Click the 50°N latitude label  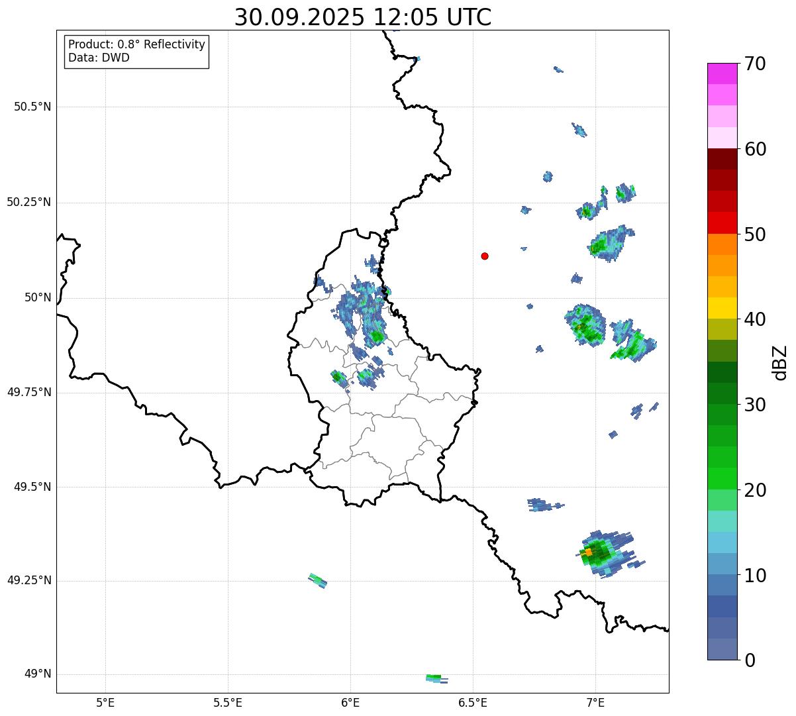click(38, 297)
